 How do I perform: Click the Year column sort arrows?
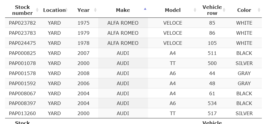coord(95,10)
